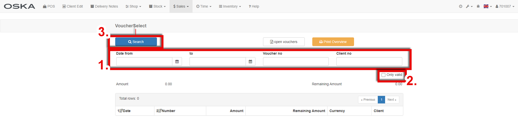Focus the Voucher no input field

tap(296, 61)
